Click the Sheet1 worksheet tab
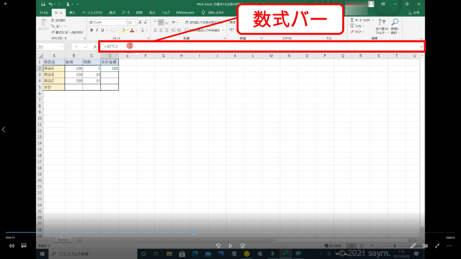This screenshot has height=259, width=461. (62, 241)
